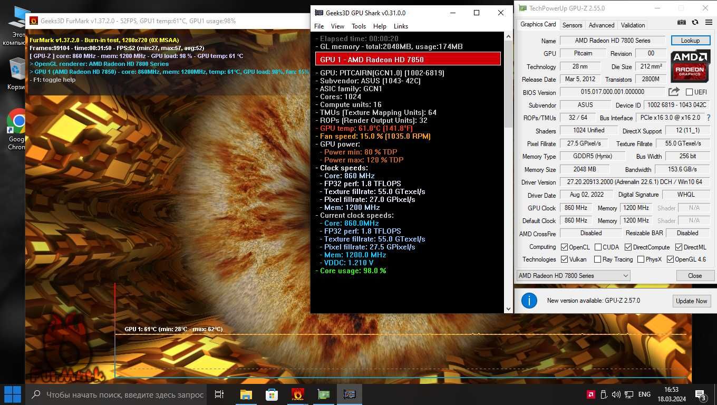Click the FurMark GPU temperature graph label

pos(173,329)
